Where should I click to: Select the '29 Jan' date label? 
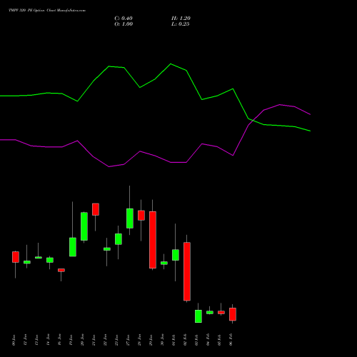[151, 340]
